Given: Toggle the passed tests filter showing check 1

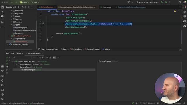Looking at the screenshot, I should click(59, 58).
